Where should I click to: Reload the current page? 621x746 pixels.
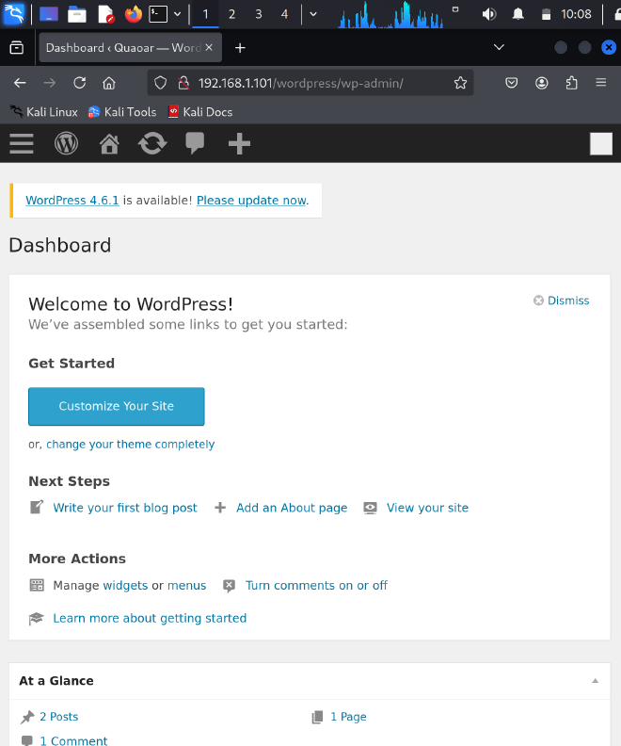[x=79, y=83]
